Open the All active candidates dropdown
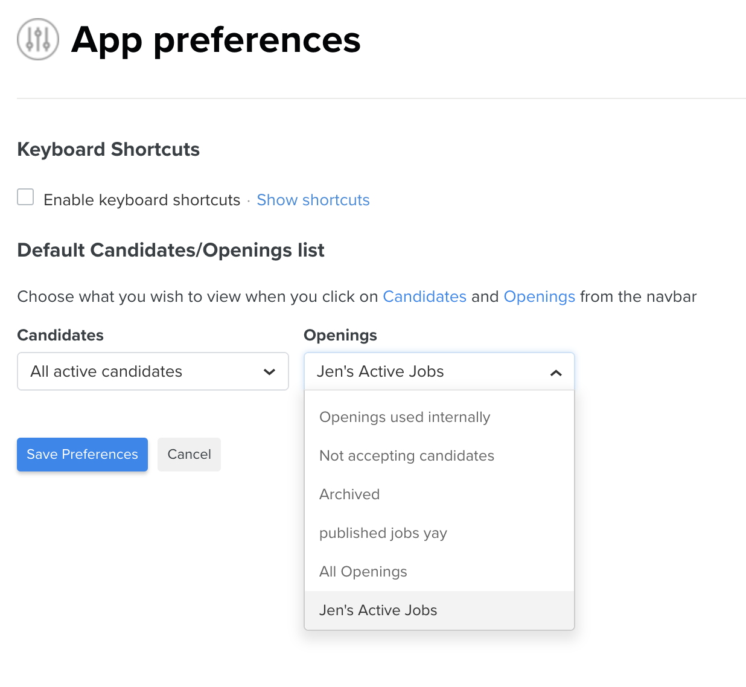 153,371
